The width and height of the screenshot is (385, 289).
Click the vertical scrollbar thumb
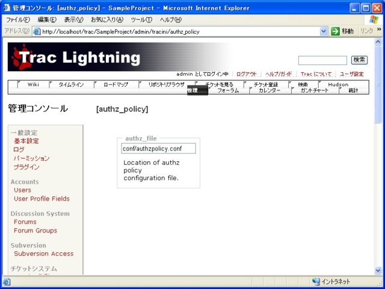pyautogui.click(x=378, y=84)
